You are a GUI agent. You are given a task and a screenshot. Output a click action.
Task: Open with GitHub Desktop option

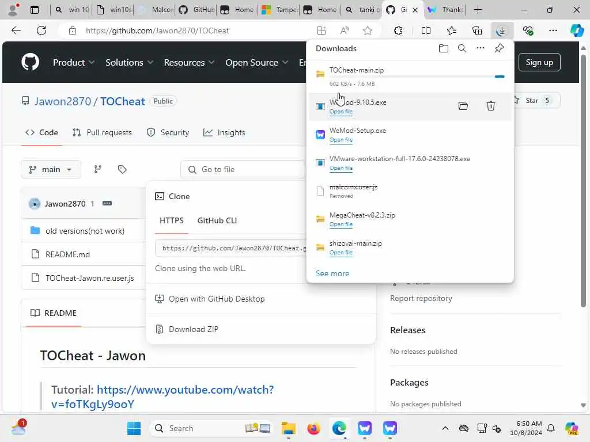[217, 299]
